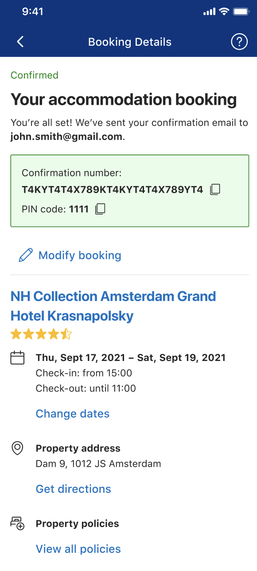Tap the back arrow in the header

(x=20, y=42)
